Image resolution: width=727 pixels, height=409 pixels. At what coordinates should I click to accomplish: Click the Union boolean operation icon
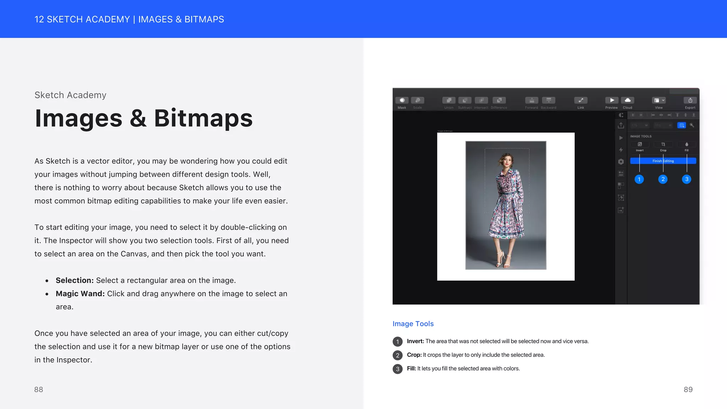449,100
